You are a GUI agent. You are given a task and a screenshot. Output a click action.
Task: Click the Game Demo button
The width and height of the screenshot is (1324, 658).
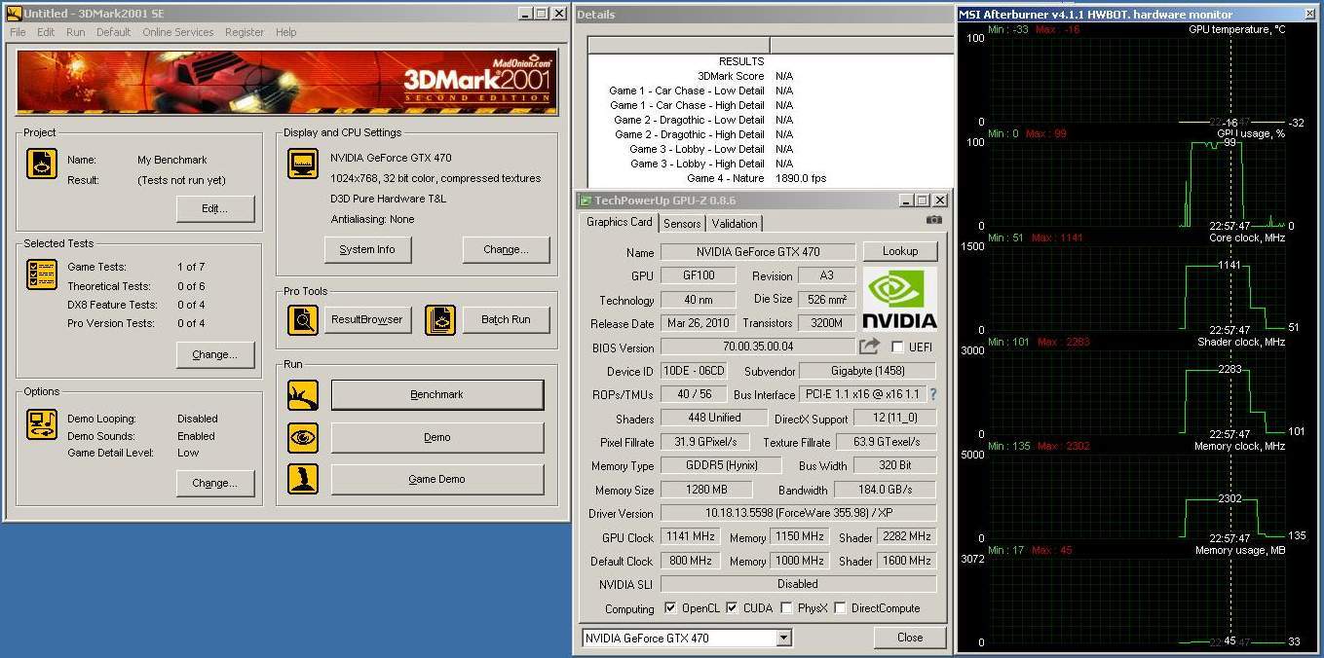pyautogui.click(x=437, y=480)
